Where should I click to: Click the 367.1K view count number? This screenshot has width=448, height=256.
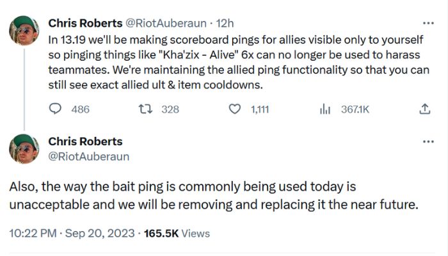(x=355, y=109)
